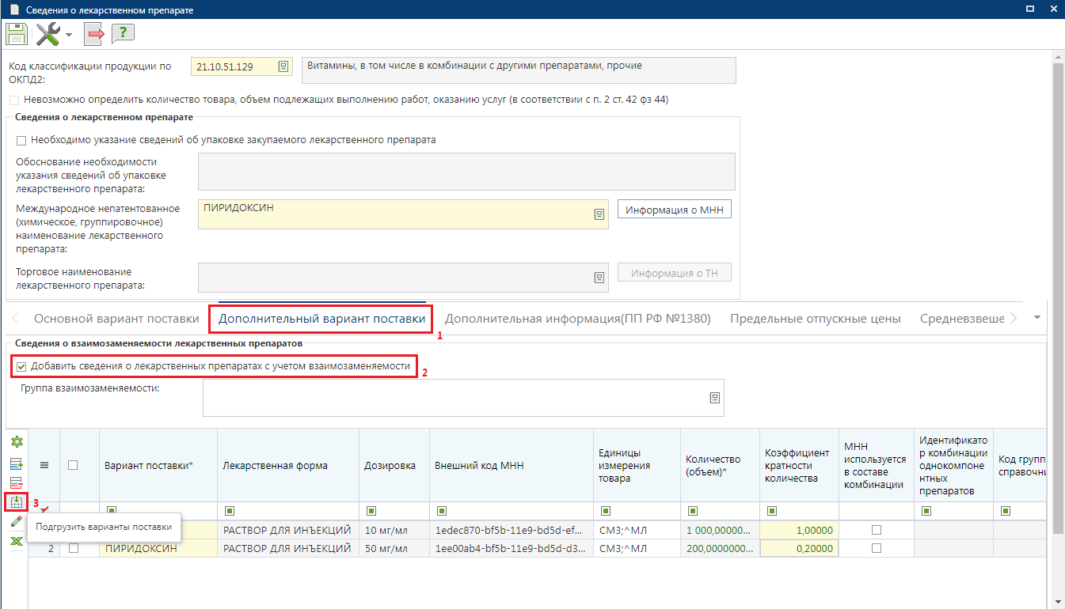
Task: Exit the form using red arrow icon
Action: click(96, 34)
